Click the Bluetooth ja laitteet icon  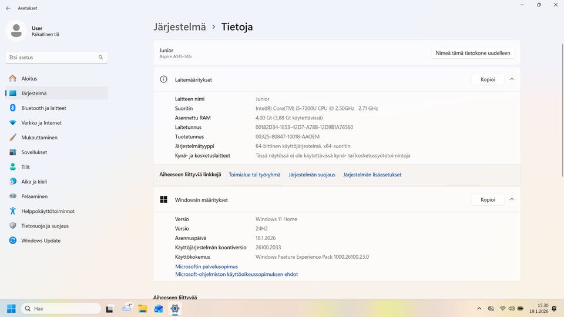tap(13, 108)
